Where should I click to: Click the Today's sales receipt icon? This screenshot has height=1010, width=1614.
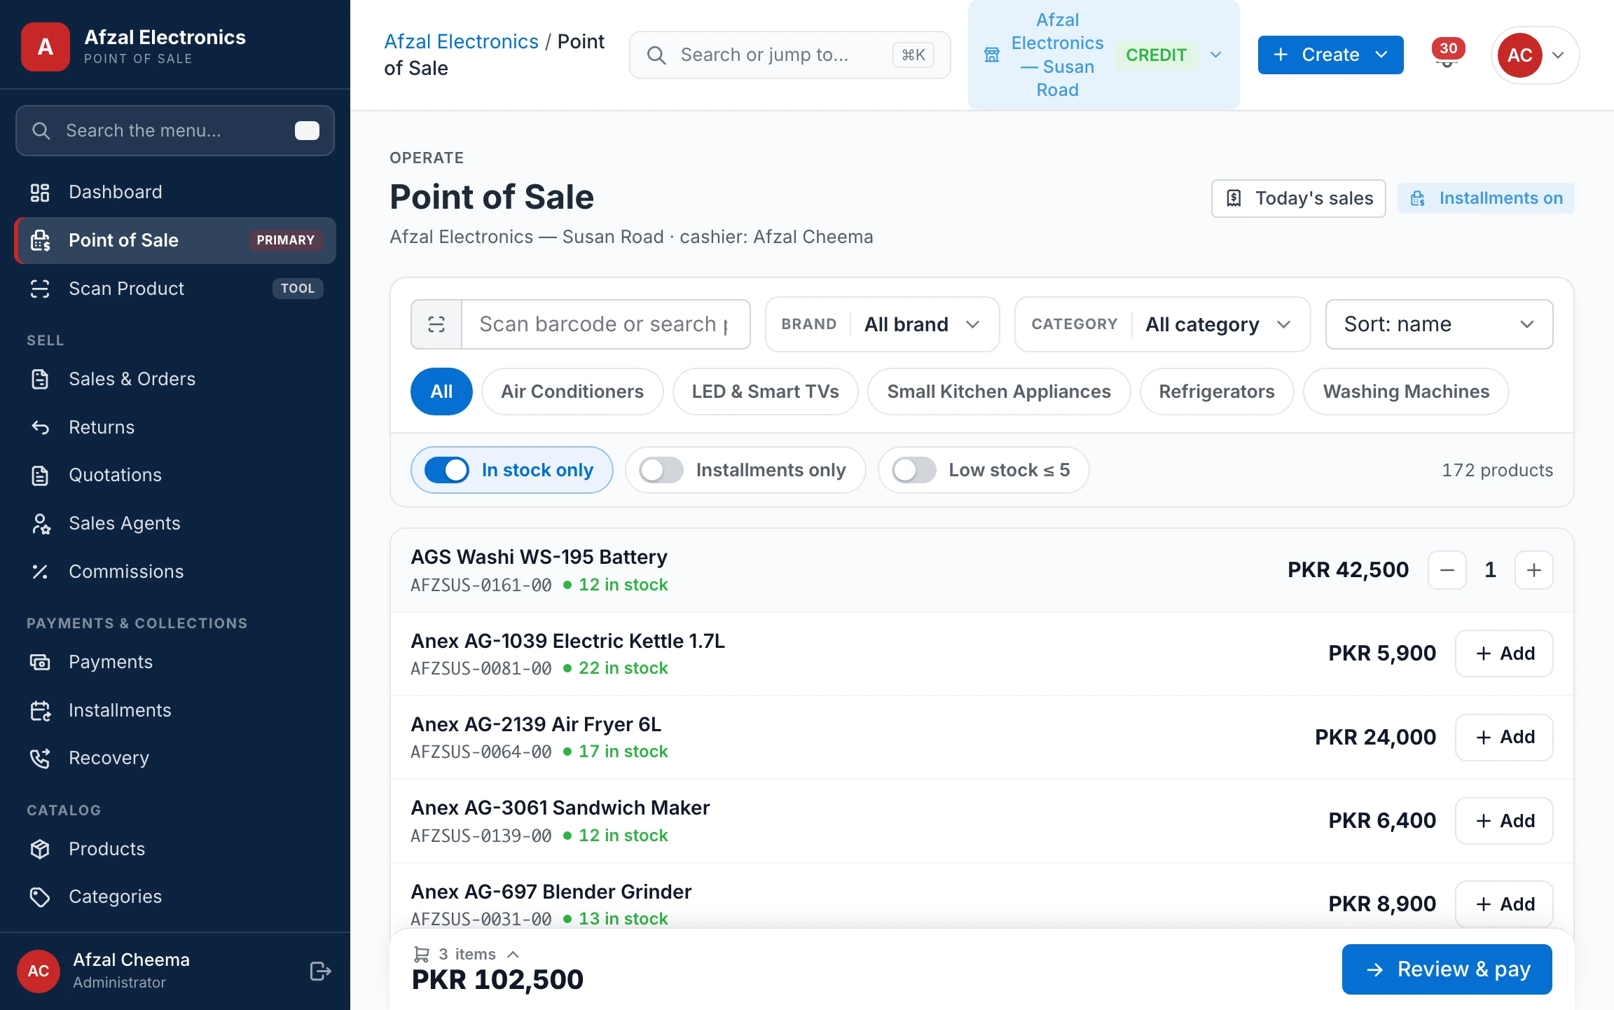pyautogui.click(x=1234, y=198)
